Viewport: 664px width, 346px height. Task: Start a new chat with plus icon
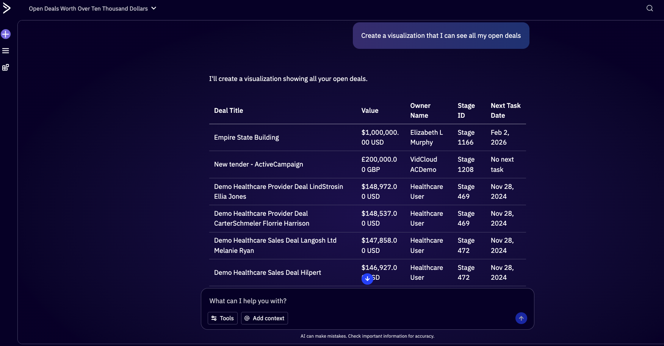[6, 34]
